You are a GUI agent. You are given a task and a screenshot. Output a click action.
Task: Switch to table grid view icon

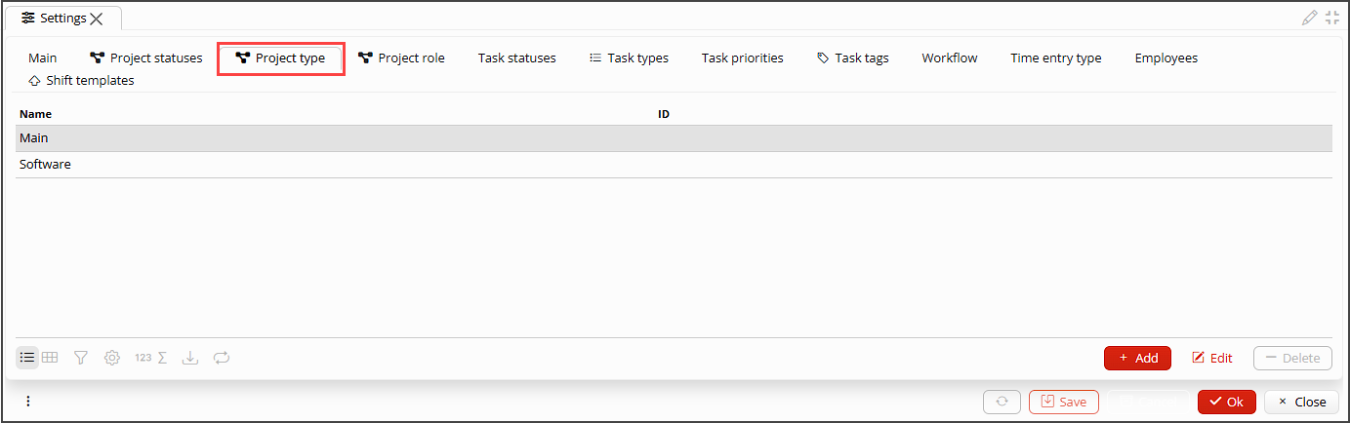(50, 358)
